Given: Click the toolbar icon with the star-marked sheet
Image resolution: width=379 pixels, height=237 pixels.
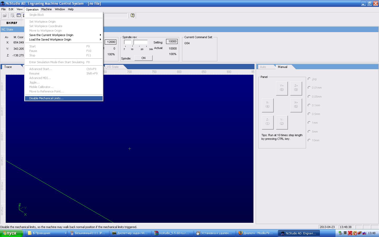Looking at the screenshot, I should click(x=12, y=16).
